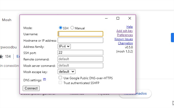Enable Use Google Public DNS-over-HTTPS checkbox

click(60, 78)
